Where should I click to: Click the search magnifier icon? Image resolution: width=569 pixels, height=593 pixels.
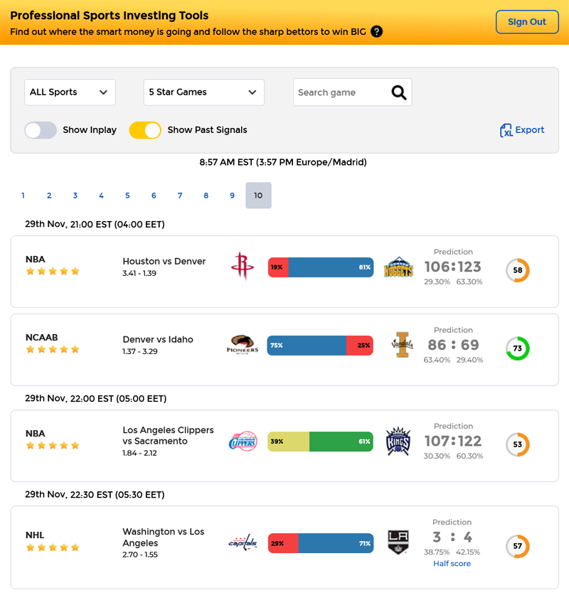click(399, 92)
